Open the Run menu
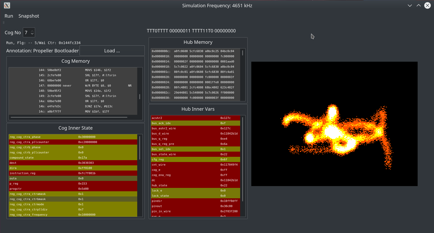This screenshot has height=233, width=434. tap(9, 16)
